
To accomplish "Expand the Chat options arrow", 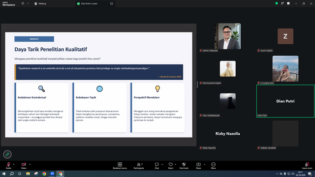I will 162,164.
